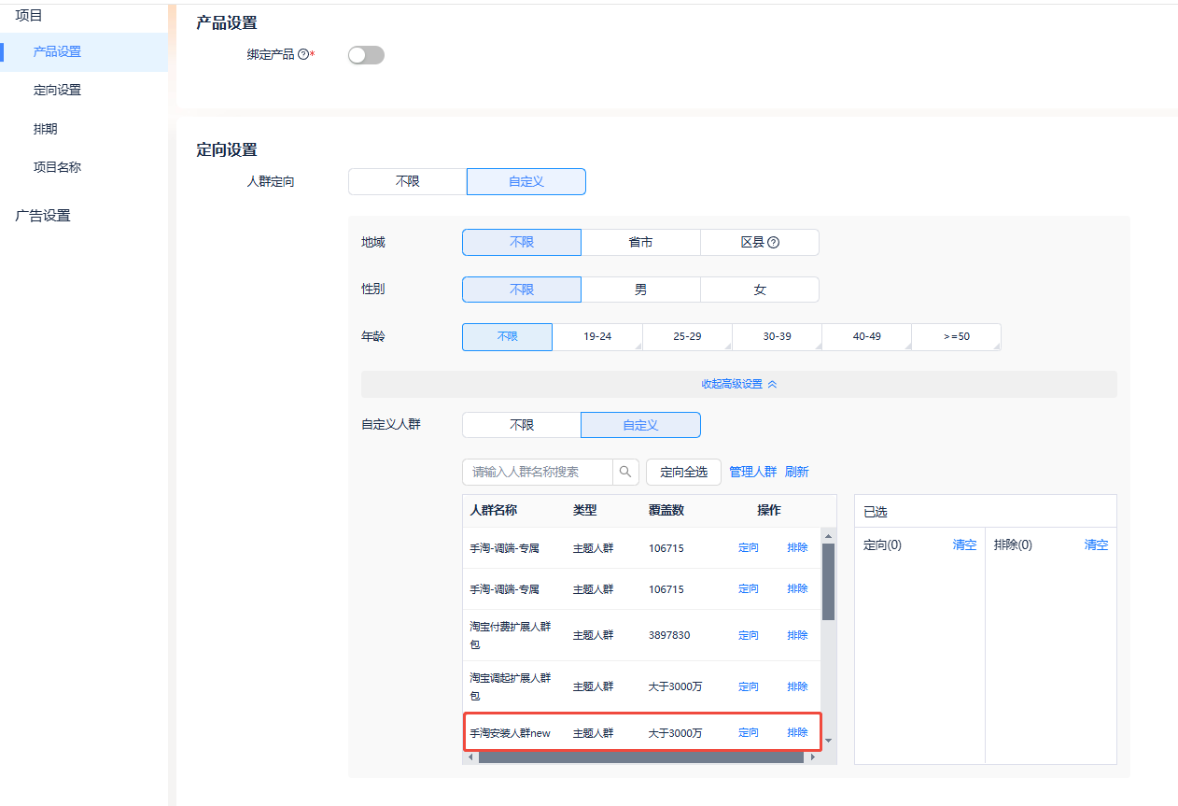Click the horizontal scrollbar thumb under the table
The height and width of the screenshot is (806, 1178).
click(x=641, y=757)
